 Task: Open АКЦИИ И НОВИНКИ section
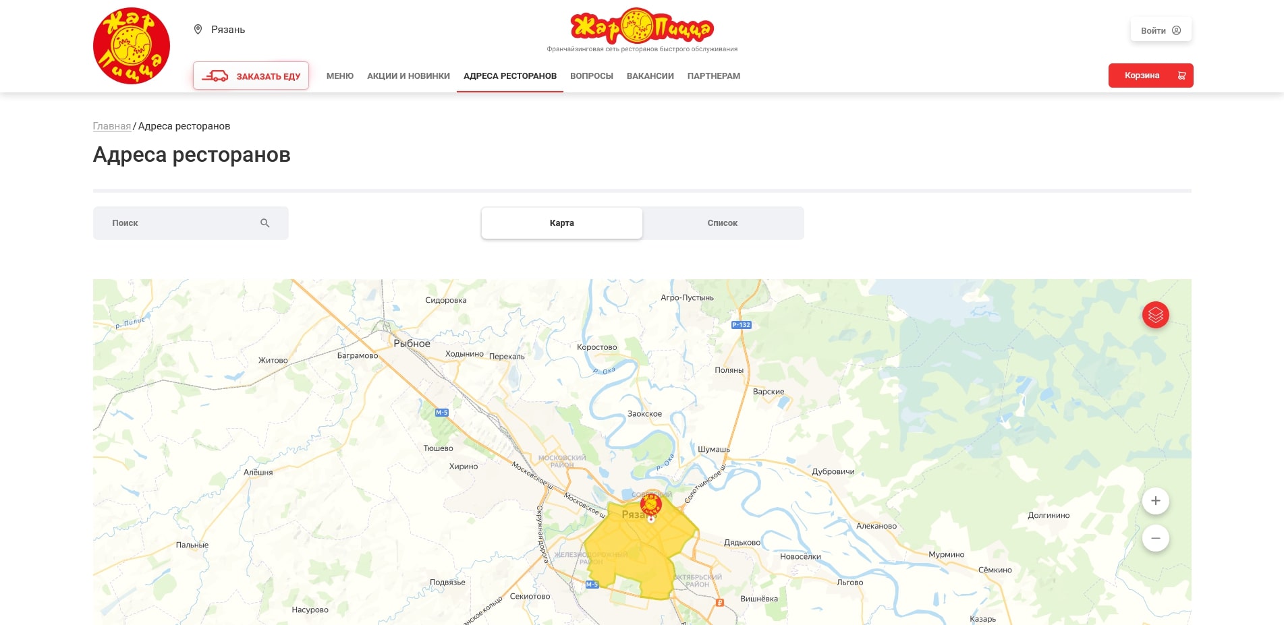click(x=408, y=76)
